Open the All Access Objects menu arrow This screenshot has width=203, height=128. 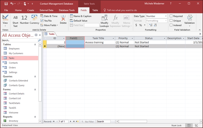[36, 35]
